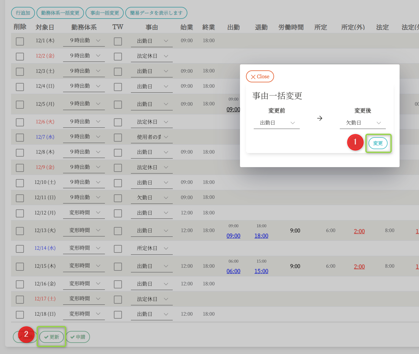Viewport: 419px width, 354px height.
Task: Click the 15:00 退勤 link on 12/15
Action: pyautogui.click(x=261, y=271)
